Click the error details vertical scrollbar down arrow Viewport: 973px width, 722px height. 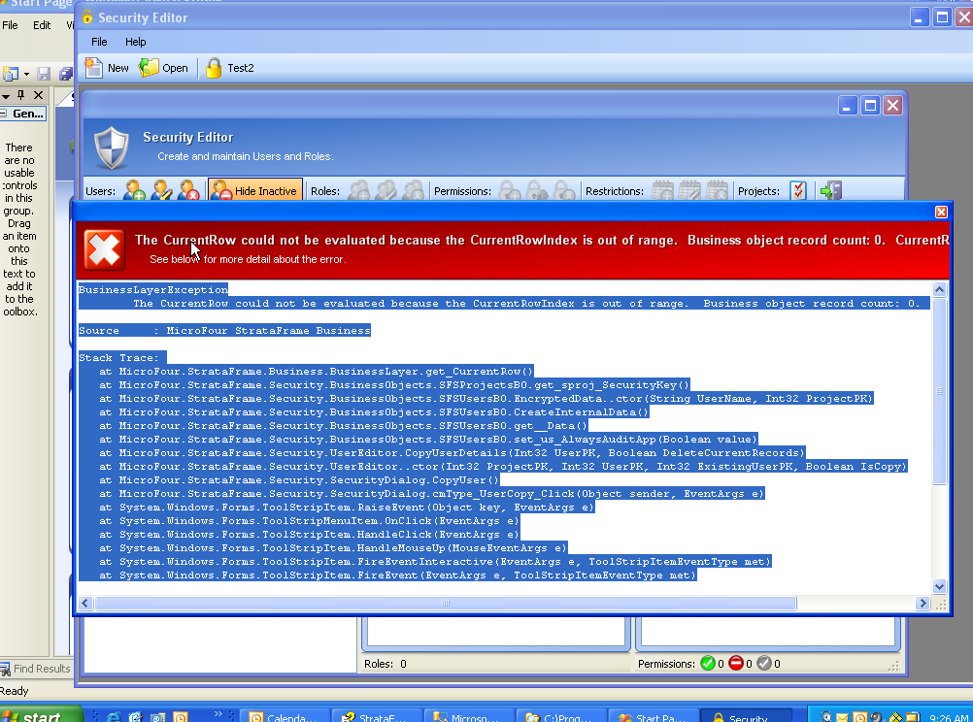[x=939, y=586]
